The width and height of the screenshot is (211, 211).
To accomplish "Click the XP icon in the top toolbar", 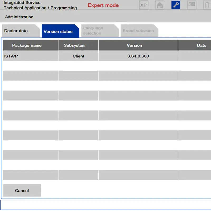I will (x=143, y=5).
